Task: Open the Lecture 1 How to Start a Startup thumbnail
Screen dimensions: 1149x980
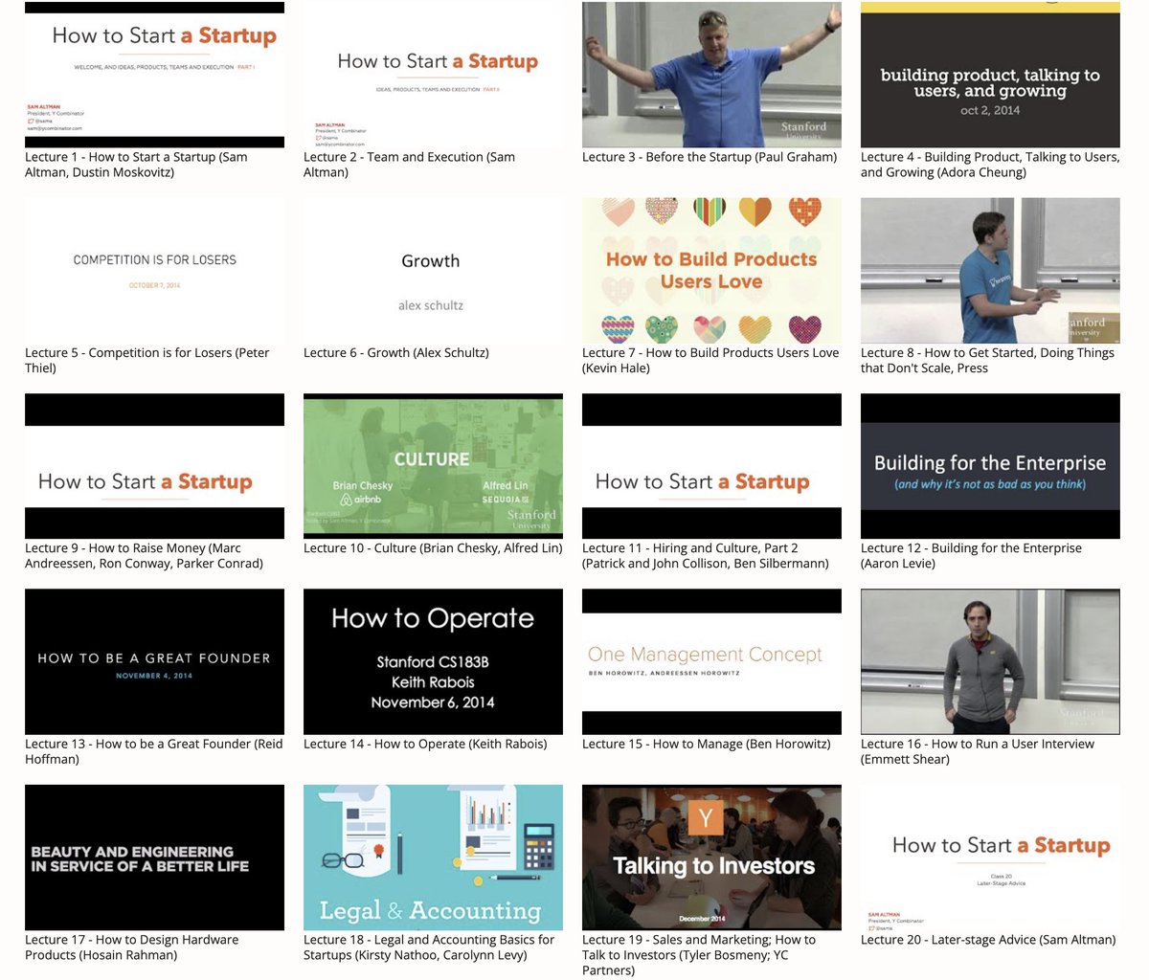Action: [x=154, y=75]
